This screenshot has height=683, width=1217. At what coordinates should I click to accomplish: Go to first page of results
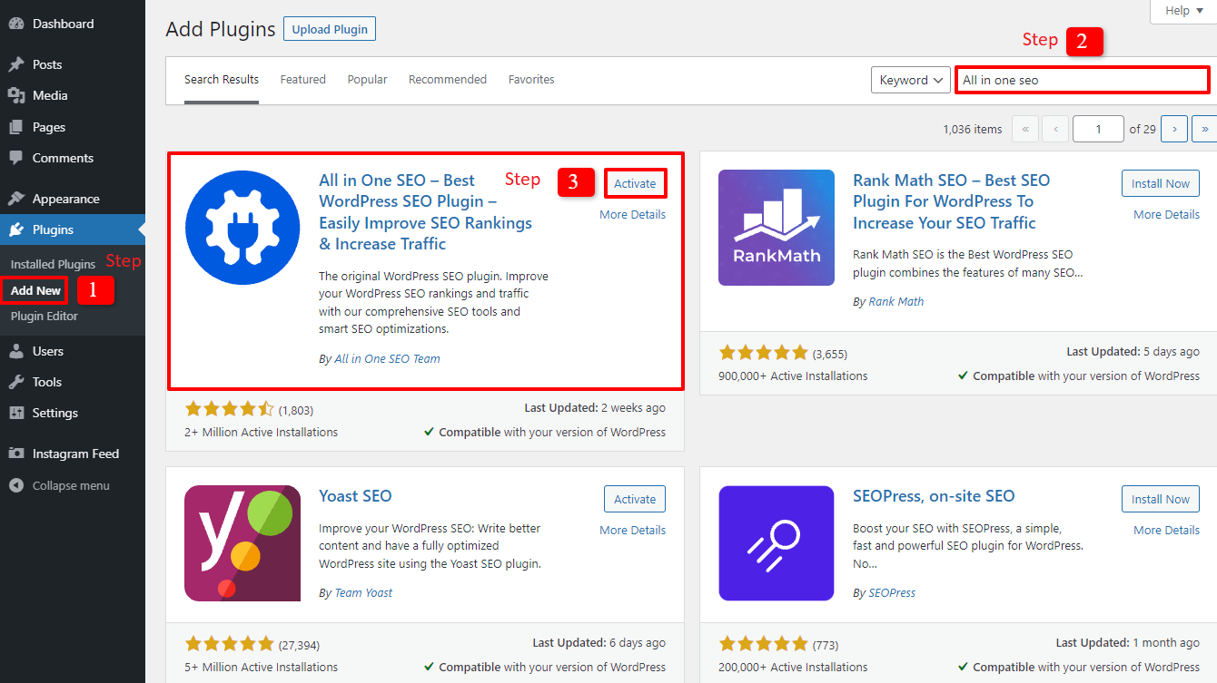pyautogui.click(x=1024, y=129)
